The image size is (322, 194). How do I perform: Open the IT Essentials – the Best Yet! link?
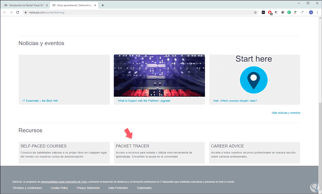point(40,101)
